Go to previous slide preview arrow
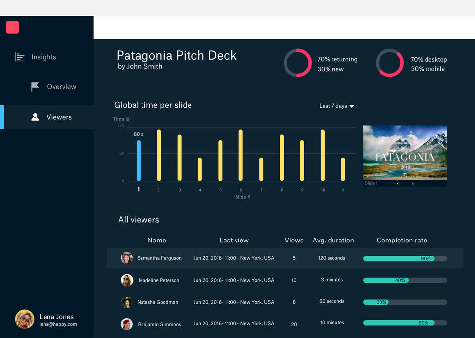Image resolution: width=475 pixels, height=338 pixels. pos(398,183)
